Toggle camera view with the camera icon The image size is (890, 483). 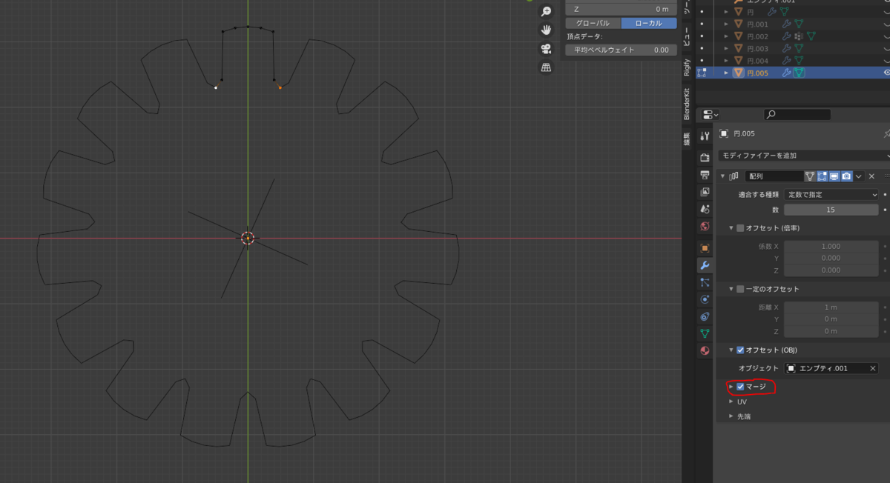(546, 48)
